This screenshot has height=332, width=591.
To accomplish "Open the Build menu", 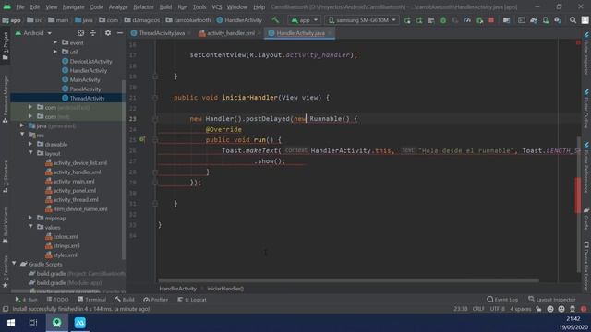I will [165, 7].
